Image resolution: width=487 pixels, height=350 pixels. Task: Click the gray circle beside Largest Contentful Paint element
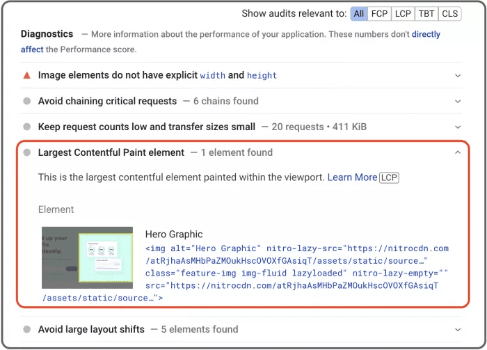[26, 152]
